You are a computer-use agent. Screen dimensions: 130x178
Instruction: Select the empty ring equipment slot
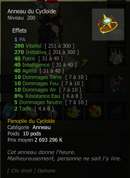click(x=116, y=111)
